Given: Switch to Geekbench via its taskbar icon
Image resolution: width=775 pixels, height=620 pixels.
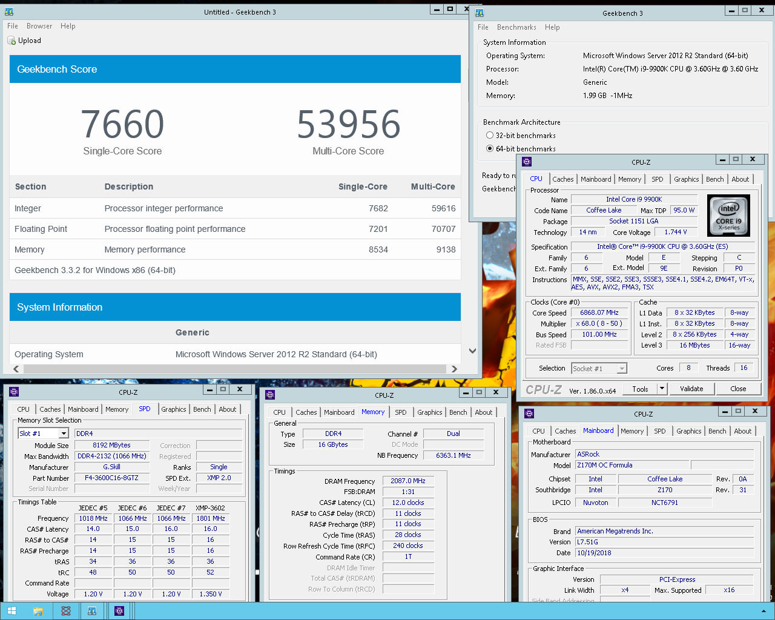Looking at the screenshot, I should [92, 611].
